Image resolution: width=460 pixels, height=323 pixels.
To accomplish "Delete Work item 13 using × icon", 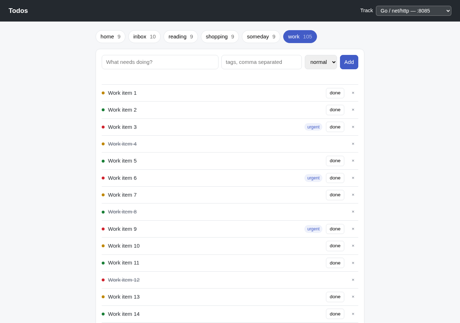I will 353,297.
